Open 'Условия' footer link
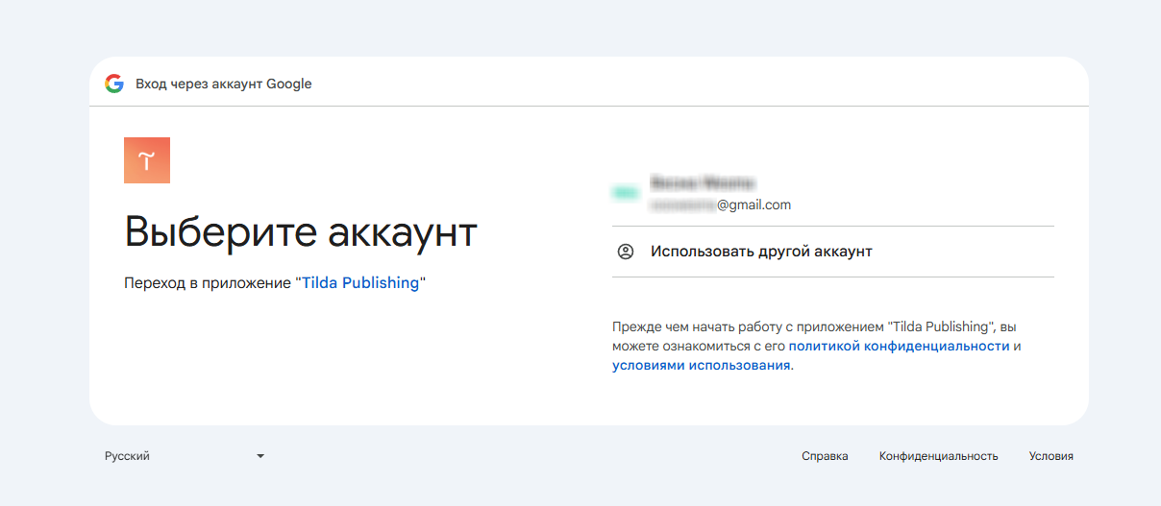 [1050, 456]
